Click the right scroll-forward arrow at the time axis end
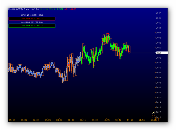176x130 pixels. (x=160, y=120)
